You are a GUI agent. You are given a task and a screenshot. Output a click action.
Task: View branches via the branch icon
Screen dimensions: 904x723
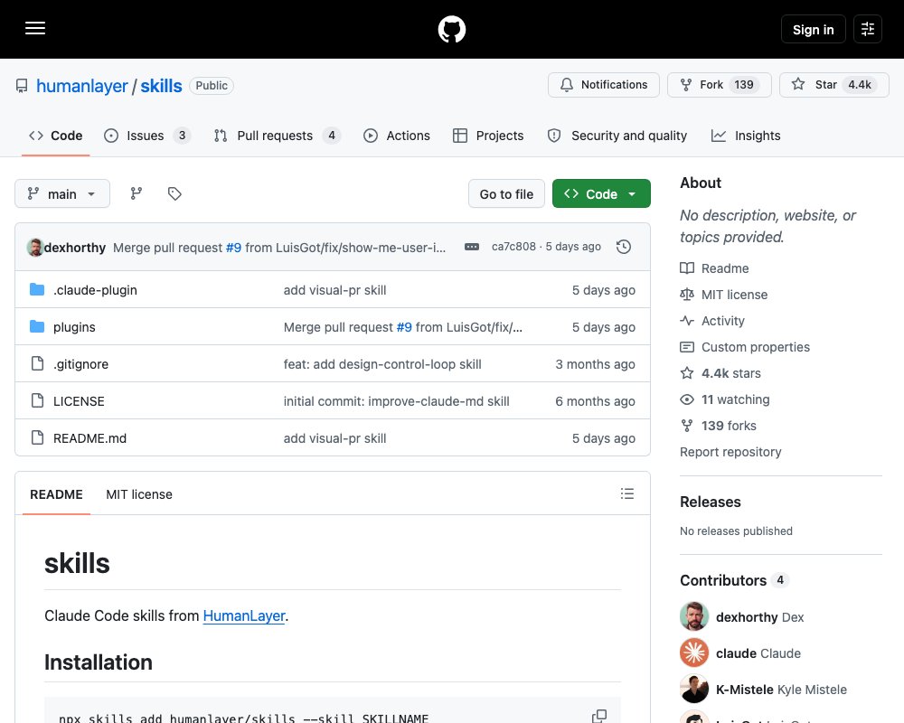(137, 193)
